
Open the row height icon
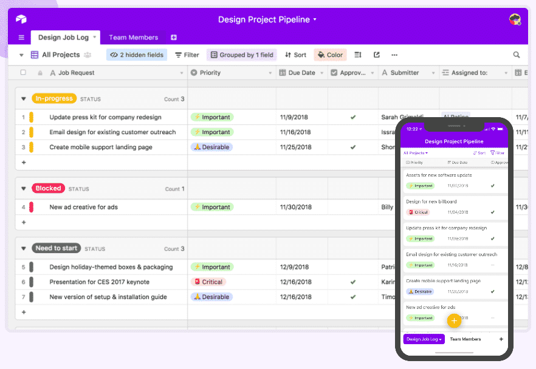pos(358,55)
